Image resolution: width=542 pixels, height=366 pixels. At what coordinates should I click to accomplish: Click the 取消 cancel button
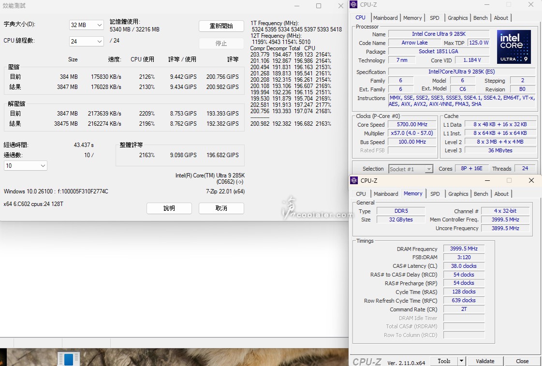click(x=221, y=208)
